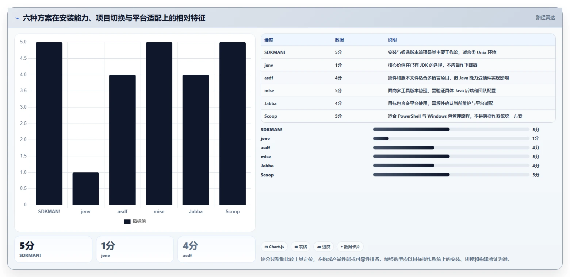Click the SDKMAN! bar in the chart
This screenshot has height=277, width=570.
(49, 124)
